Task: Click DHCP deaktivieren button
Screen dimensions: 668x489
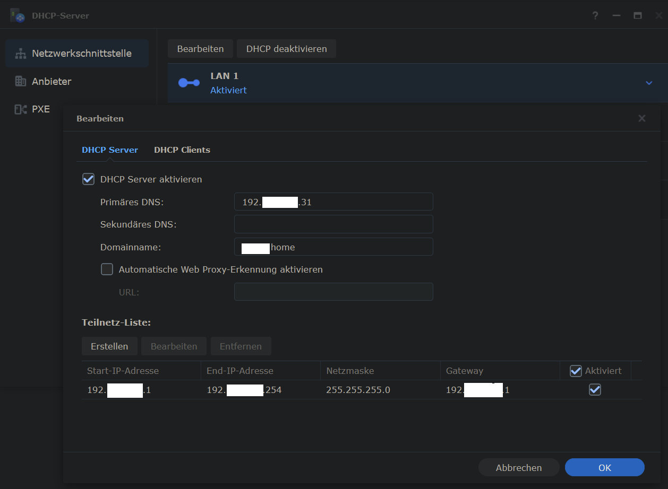Action: coord(287,49)
